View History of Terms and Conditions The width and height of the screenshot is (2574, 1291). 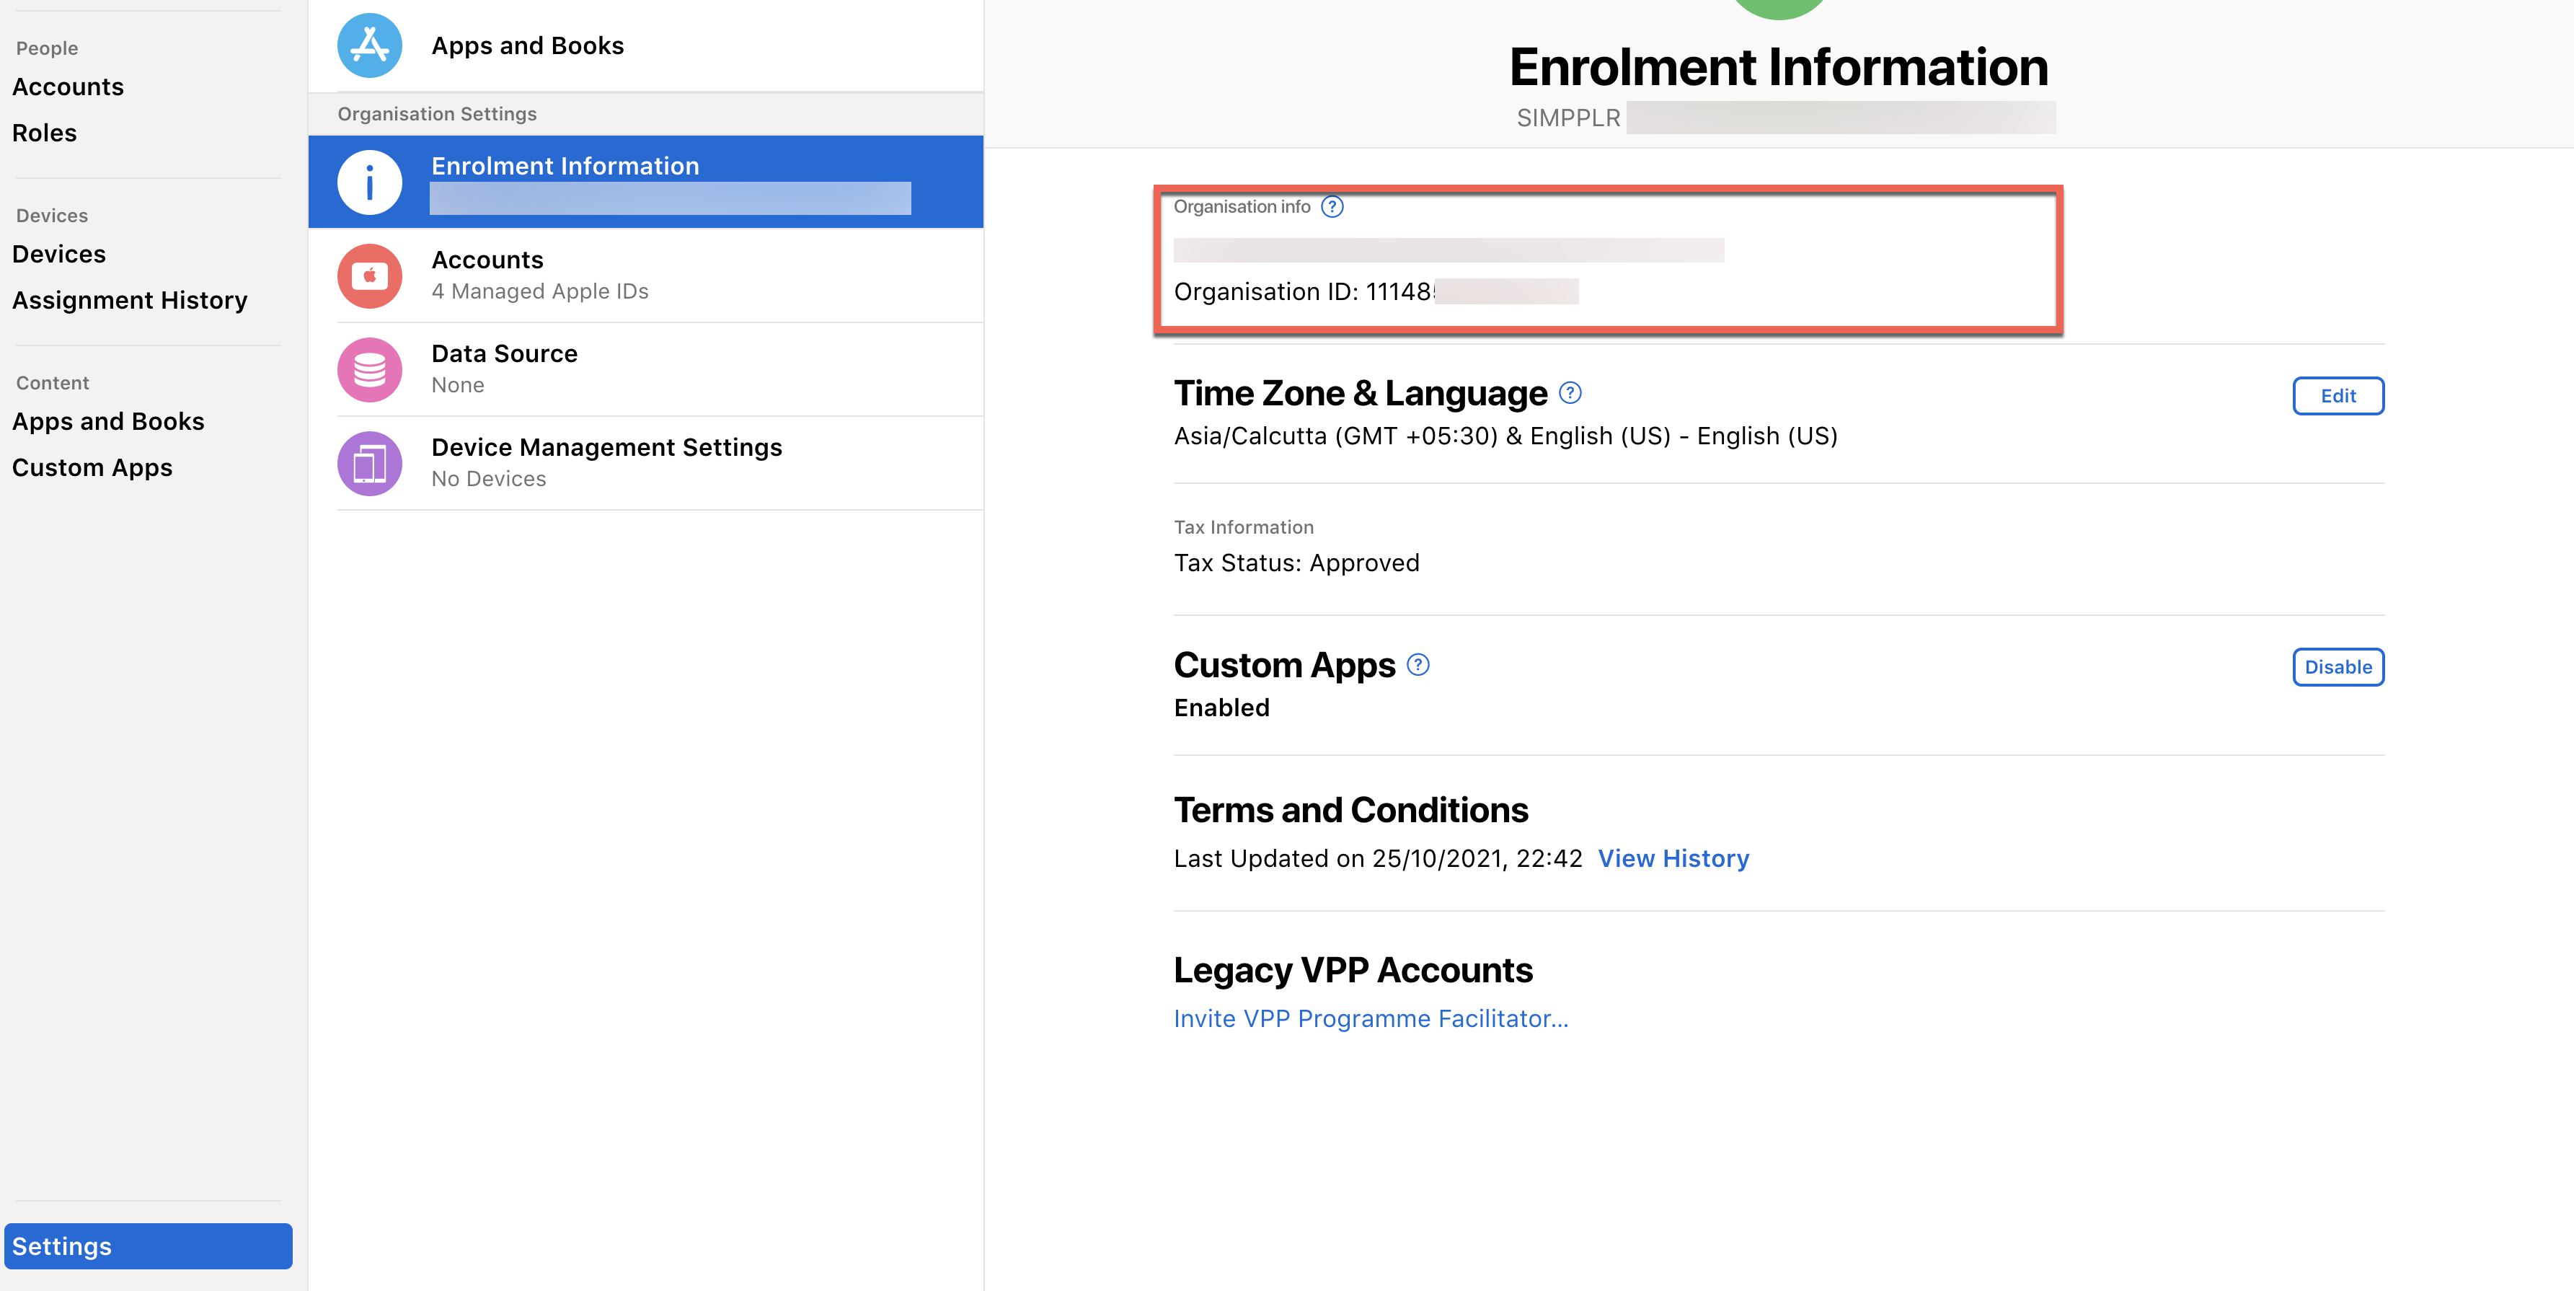pyautogui.click(x=1673, y=858)
